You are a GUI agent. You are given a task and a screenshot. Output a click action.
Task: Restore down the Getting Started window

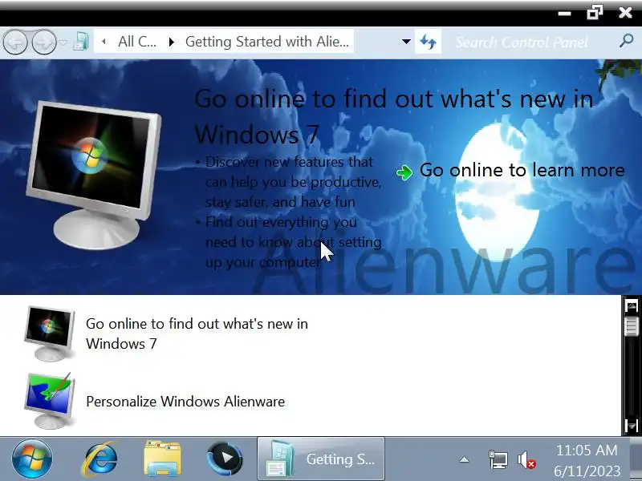click(595, 12)
